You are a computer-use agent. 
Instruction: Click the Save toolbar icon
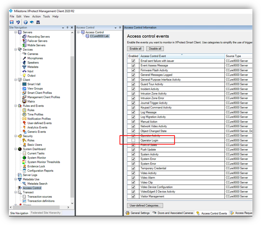click(12, 22)
